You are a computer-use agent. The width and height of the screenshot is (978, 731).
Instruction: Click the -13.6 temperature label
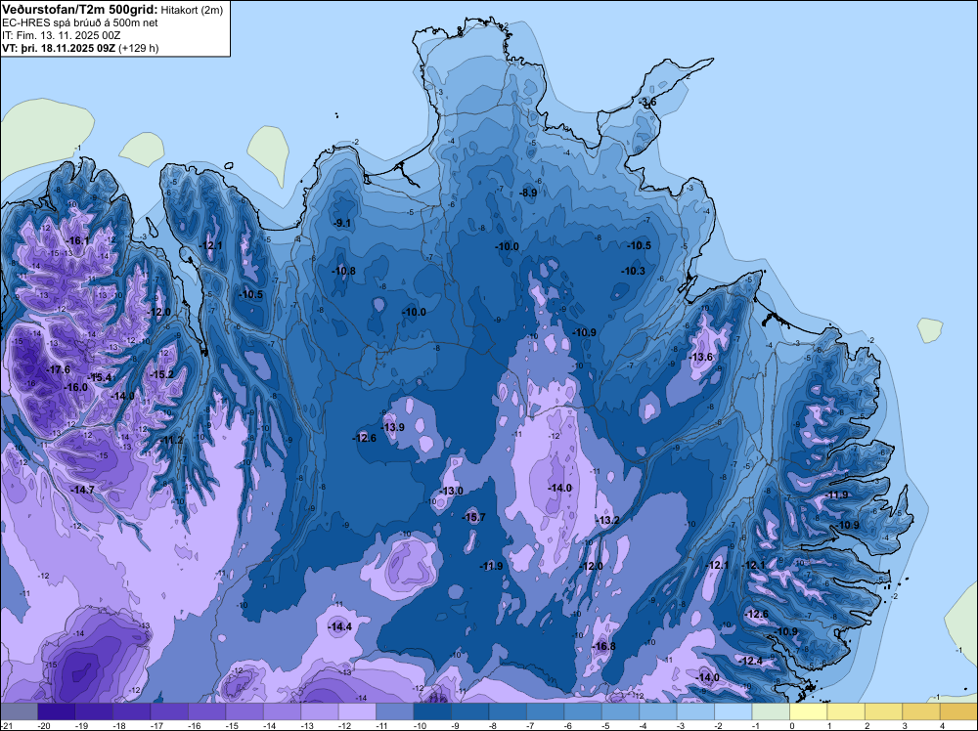click(x=701, y=357)
